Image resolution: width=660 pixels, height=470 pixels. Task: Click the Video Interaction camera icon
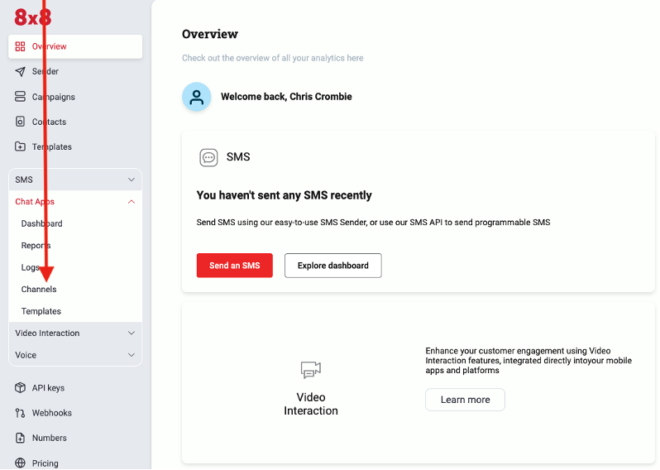coord(311,370)
